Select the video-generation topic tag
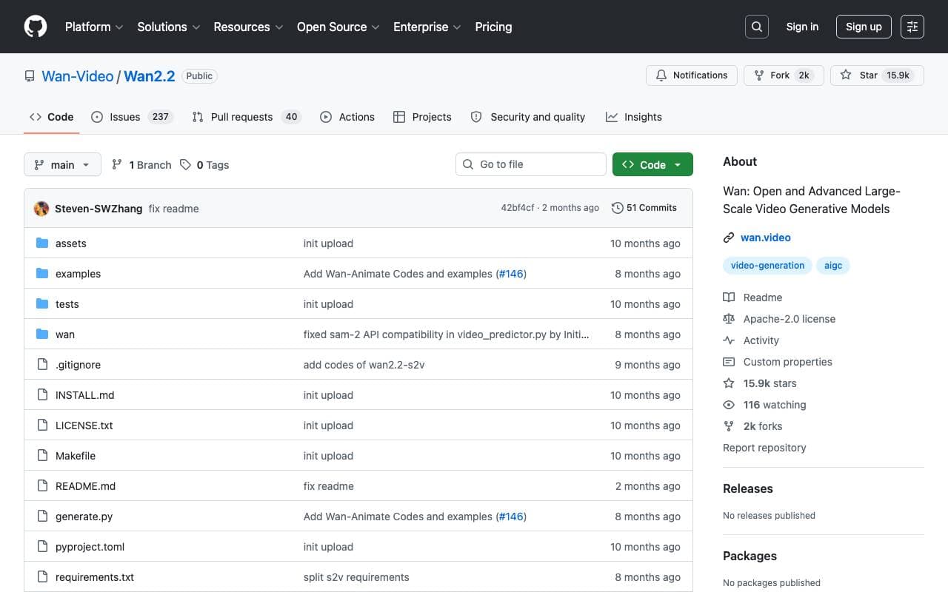This screenshot has width=948, height=592. pyautogui.click(x=767, y=266)
